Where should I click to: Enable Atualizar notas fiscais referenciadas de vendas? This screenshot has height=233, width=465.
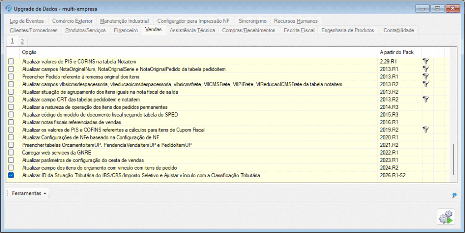[11, 122]
